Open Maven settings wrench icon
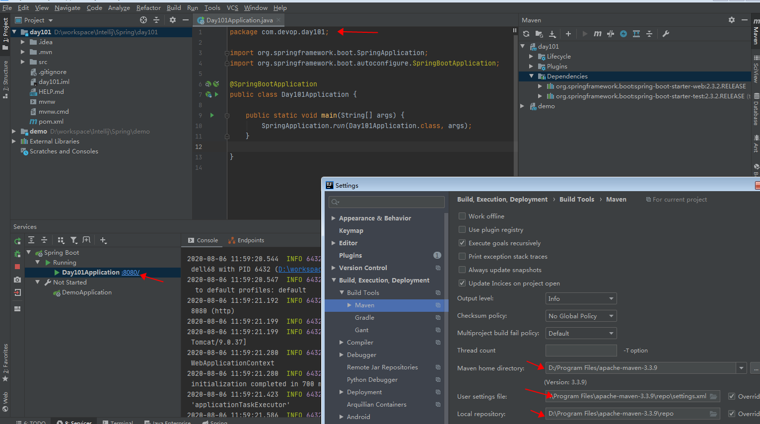Viewport: 760px width, 424px height. point(666,34)
